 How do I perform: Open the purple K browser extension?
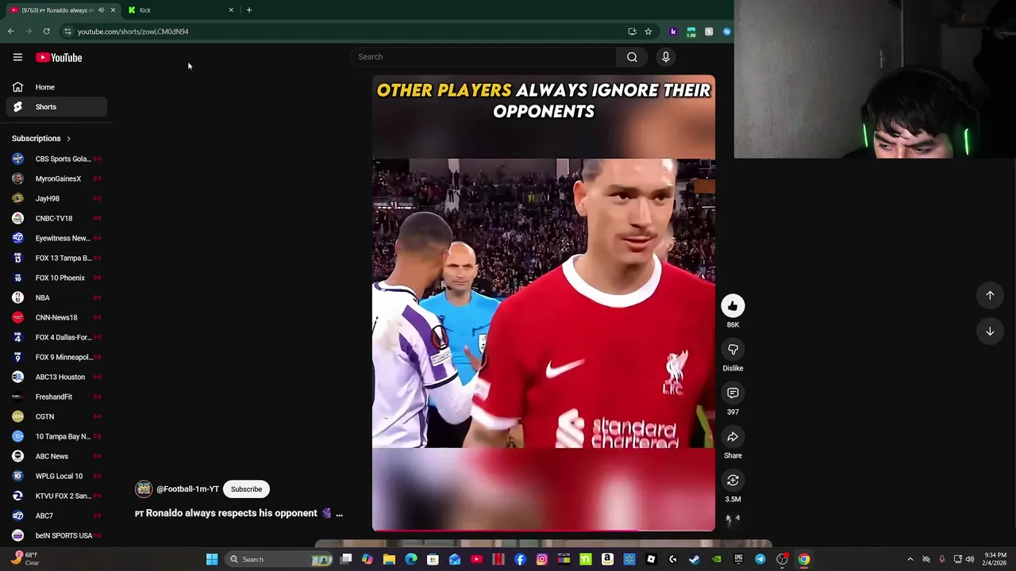(673, 32)
